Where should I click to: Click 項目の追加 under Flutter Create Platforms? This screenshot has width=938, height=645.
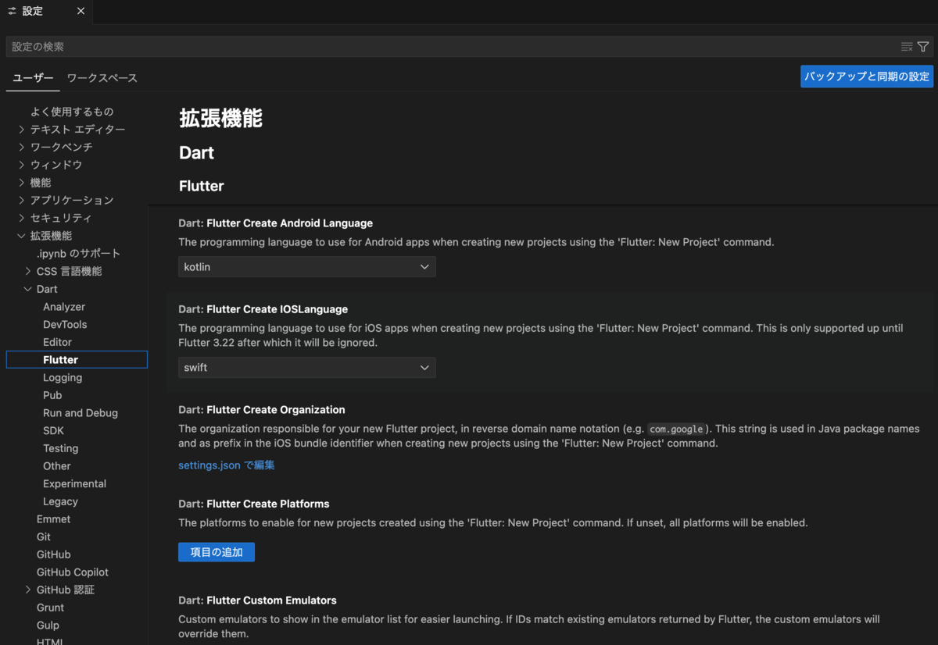[217, 552]
